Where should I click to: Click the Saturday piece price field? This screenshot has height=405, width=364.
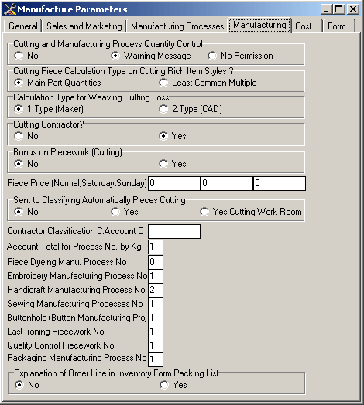(x=227, y=183)
